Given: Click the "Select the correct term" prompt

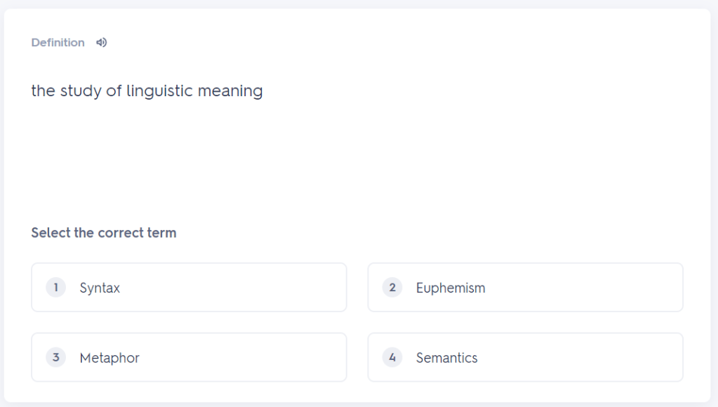Looking at the screenshot, I should coord(103,233).
